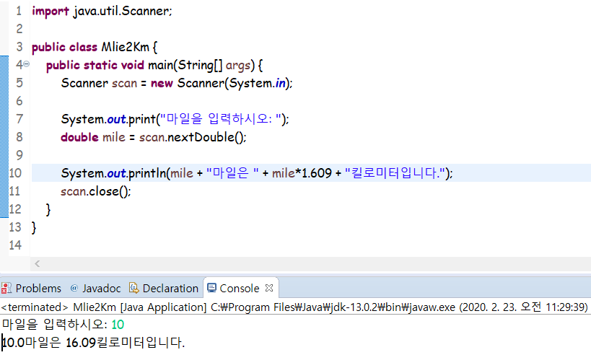Click line number 1 in gutter
This screenshot has width=591, height=355.
[x=19, y=11]
